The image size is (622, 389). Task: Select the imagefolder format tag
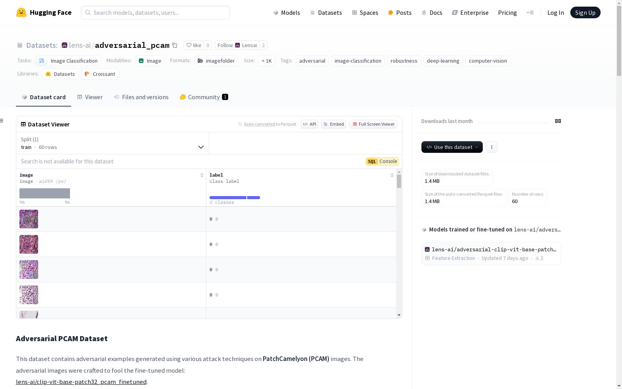click(216, 61)
